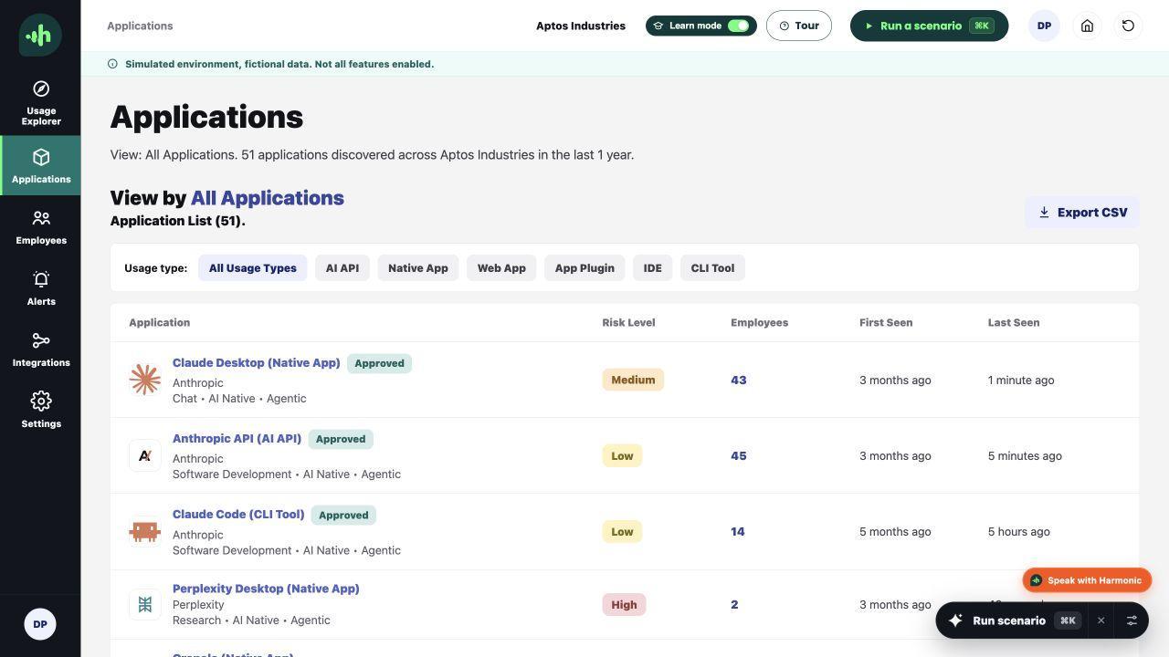Filter by Native App usage type
Image resolution: width=1169 pixels, height=657 pixels.
pyautogui.click(x=418, y=268)
